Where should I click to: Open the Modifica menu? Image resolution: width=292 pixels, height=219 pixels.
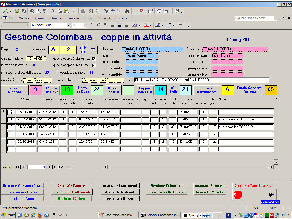24,18
